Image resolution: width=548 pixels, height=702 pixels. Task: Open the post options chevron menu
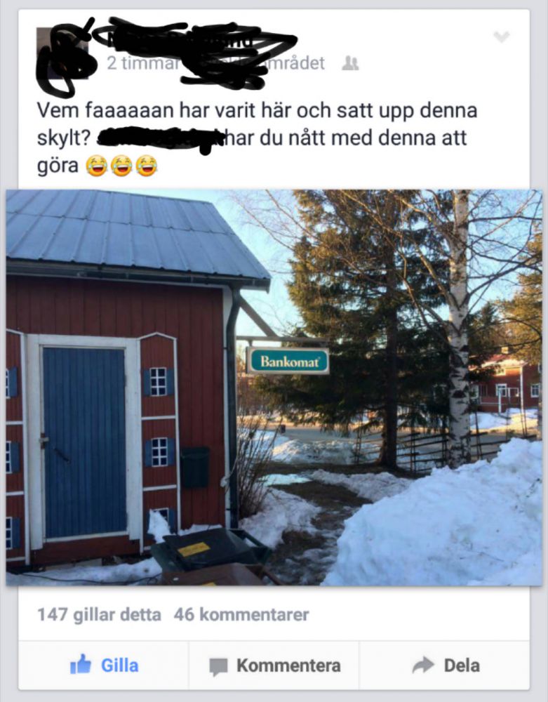click(502, 37)
